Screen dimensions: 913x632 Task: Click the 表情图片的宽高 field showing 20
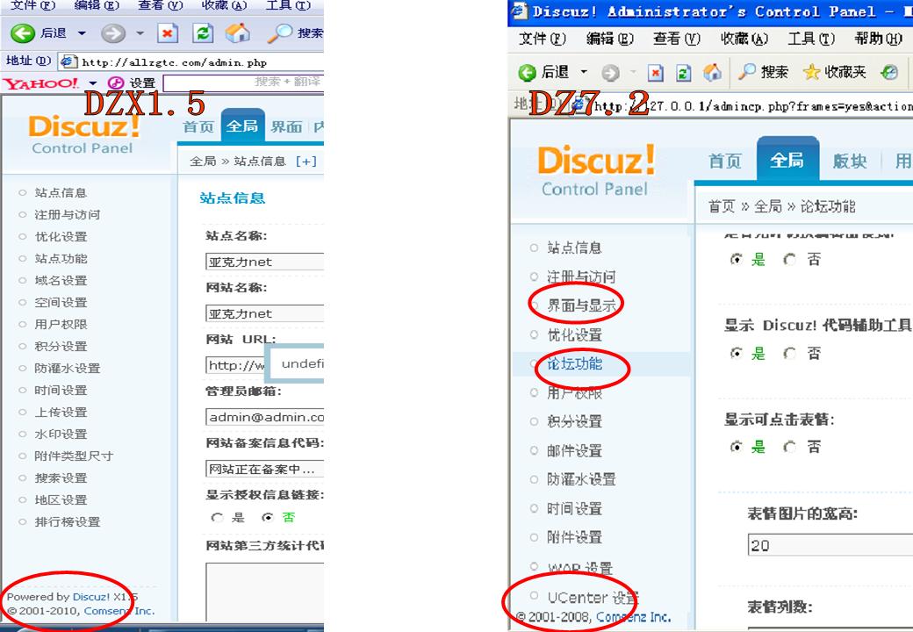click(830, 545)
